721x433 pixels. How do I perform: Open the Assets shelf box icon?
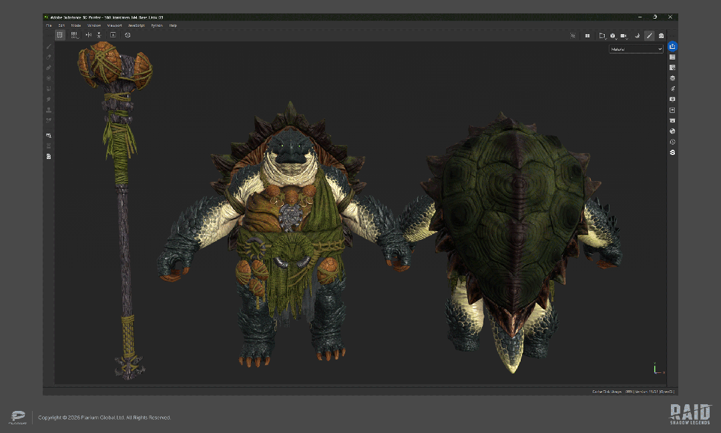pos(672,120)
